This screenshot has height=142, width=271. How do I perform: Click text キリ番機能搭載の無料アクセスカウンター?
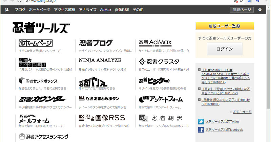45,107
